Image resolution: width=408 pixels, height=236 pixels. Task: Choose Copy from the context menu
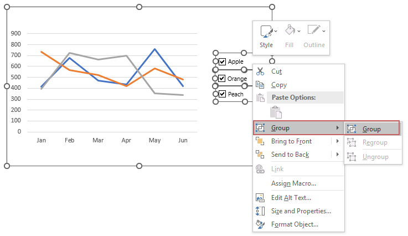tap(299, 85)
